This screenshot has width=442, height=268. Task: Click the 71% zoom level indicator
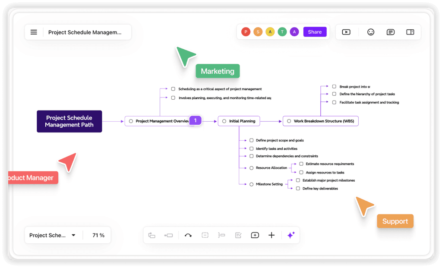click(x=98, y=235)
